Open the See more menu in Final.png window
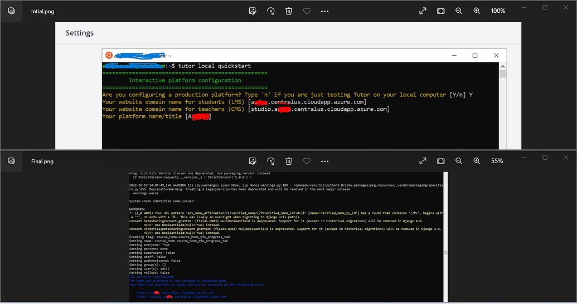Viewport: 577px width, 304px height. point(324,161)
